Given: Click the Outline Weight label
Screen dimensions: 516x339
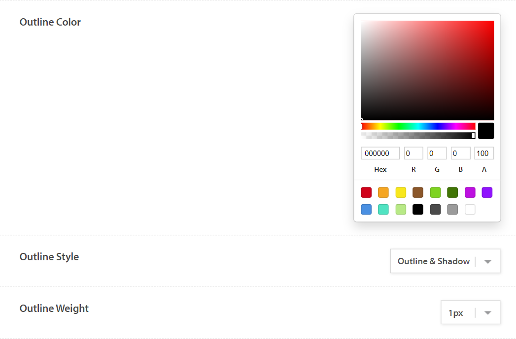Looking at the screenshot, I should tap(54, 308).
